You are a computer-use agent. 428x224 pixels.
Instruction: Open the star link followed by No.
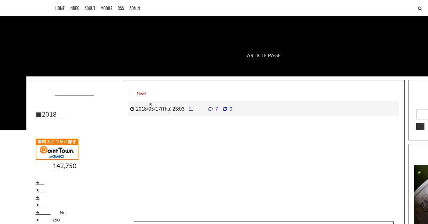click(x=43, y=213)
